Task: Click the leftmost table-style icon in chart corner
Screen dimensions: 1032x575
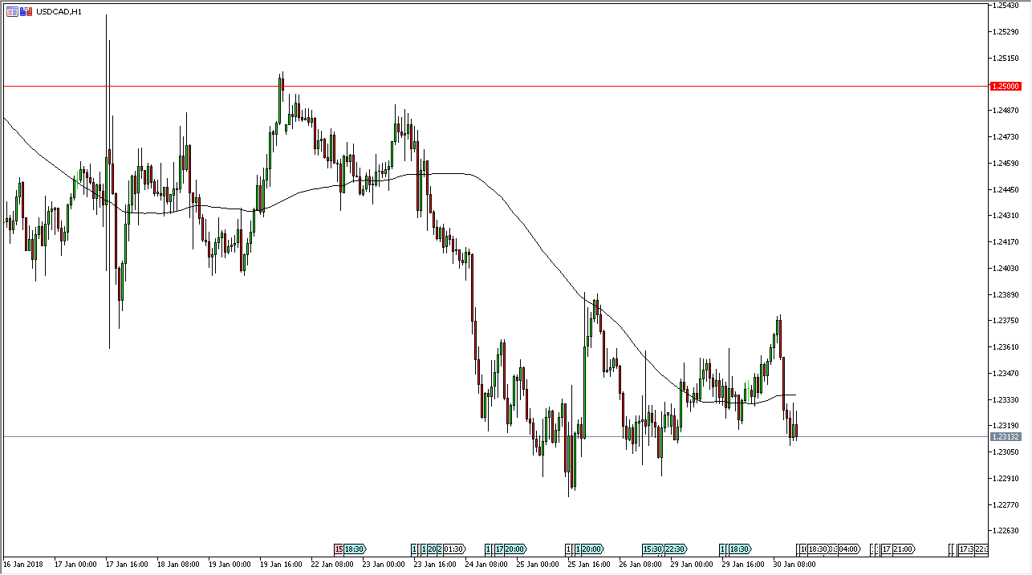Action: tap(12, 11)
